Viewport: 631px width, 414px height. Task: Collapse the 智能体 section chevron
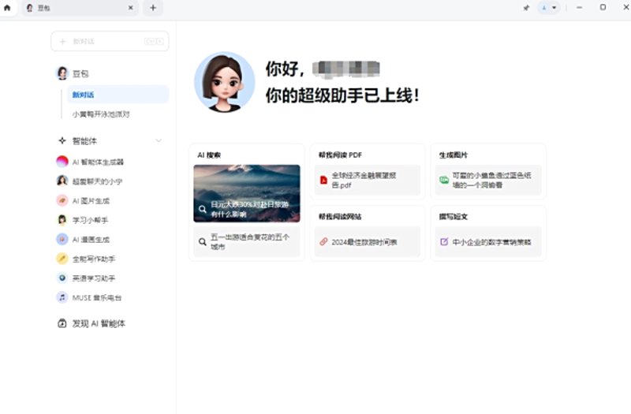click(x=159, y=141)
